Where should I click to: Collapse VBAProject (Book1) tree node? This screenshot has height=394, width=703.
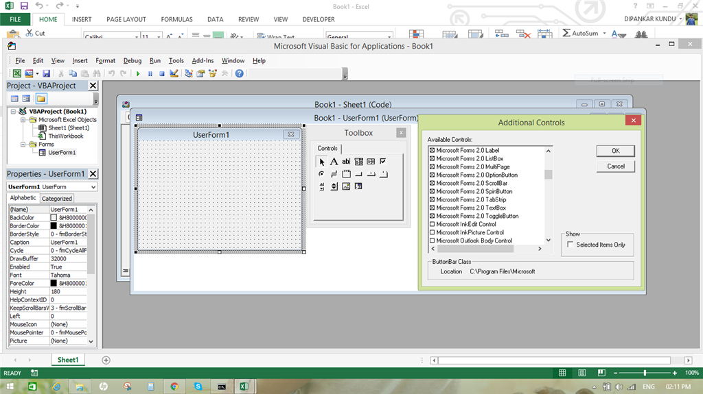(x=14, y=112)
